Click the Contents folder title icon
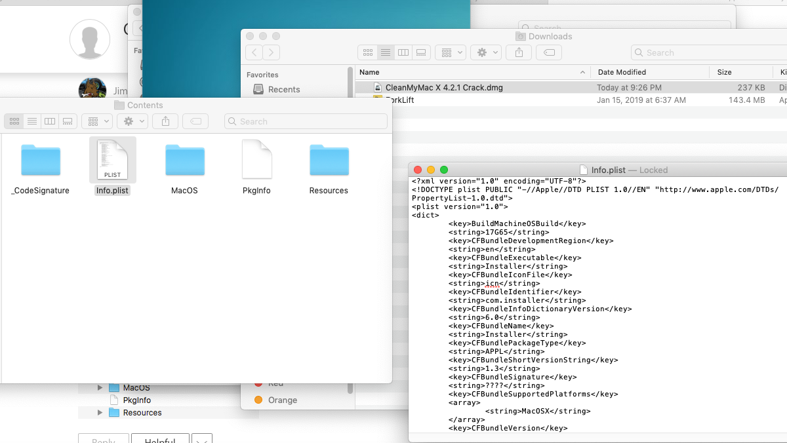The width and height of the screenshot is (787, 443). (119, 105)
